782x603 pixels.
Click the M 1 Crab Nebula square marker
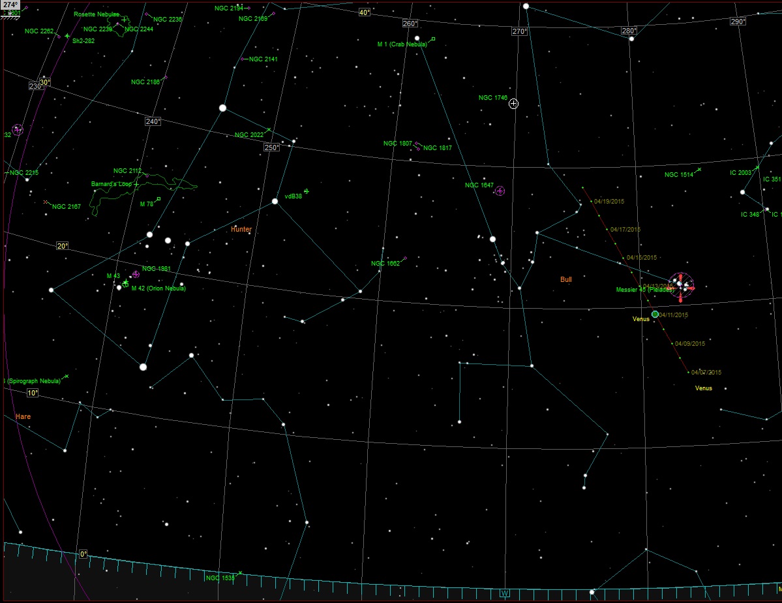click(x=432, y=39)
